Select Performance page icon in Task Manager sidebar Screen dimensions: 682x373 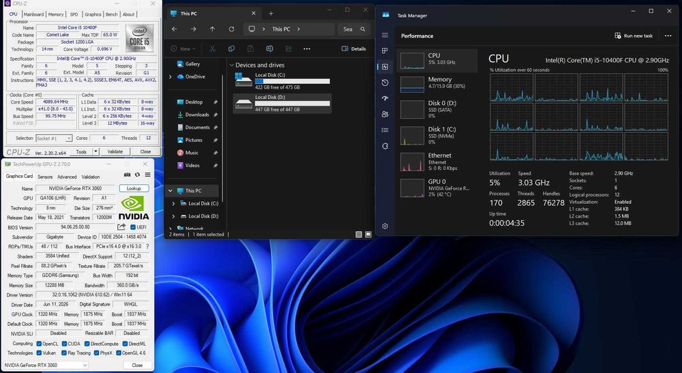(x=385, y=67)
